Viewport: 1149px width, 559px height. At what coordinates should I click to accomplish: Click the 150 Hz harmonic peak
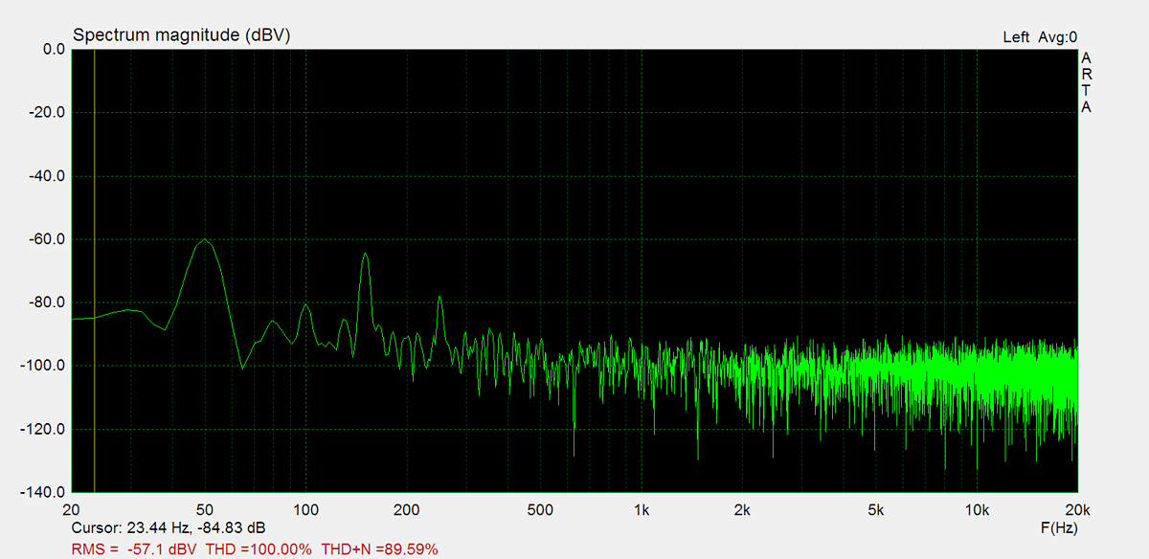365,255
